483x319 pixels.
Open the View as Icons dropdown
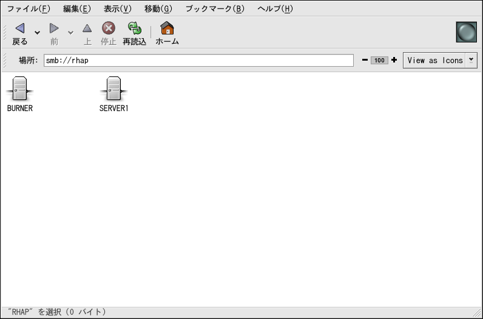click(440, 61)
